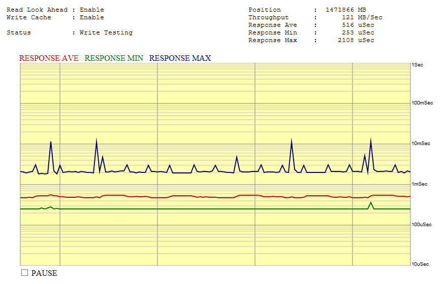Click the Write Testing status text
The width and height of the screenshot is (447, 284).
click(106, 32)
